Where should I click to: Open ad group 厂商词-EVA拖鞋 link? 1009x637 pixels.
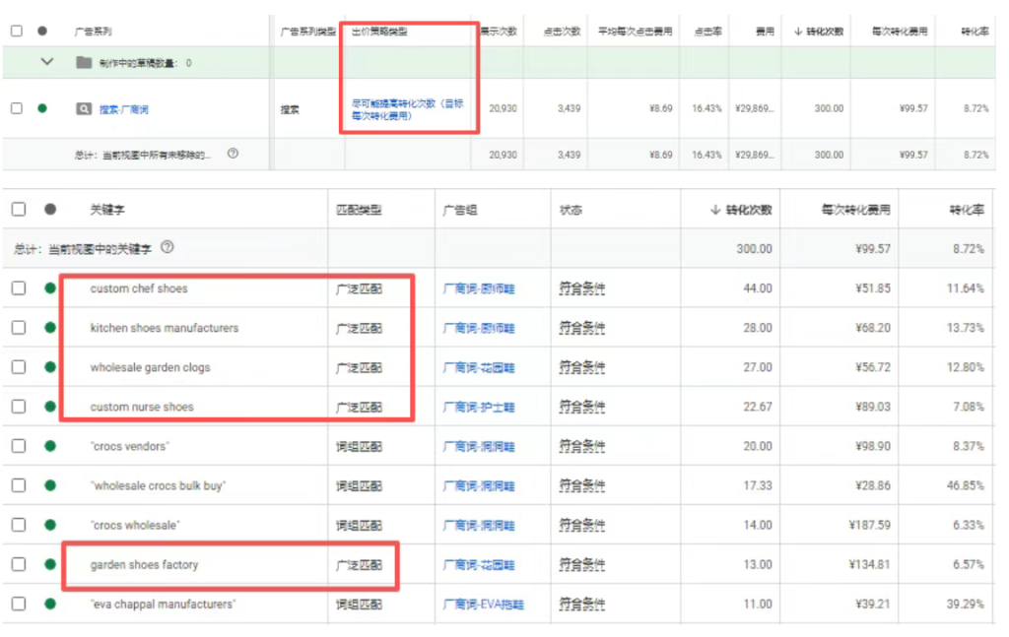pos(483,605)
